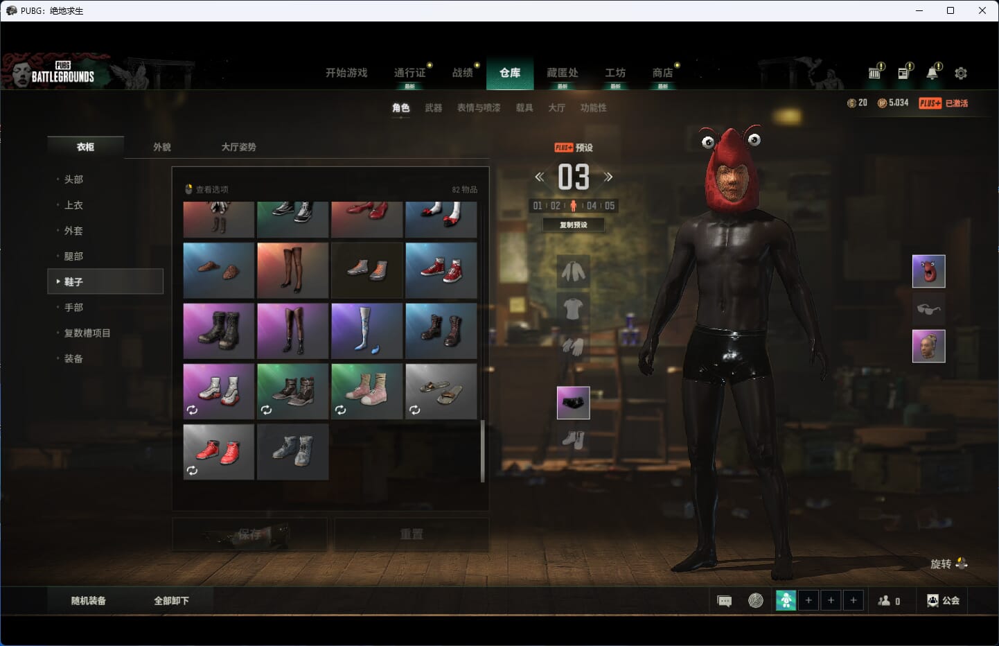The width and height of the screenshot is (999, 646).
Task: Select the 上衣 tops category
Action: pyautogui.click(x=105, y=204)
